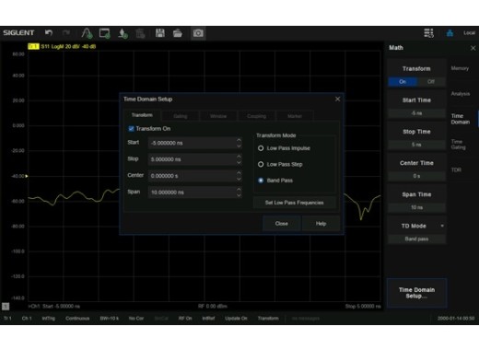Add a new trace via toolbar icon
Image resolution: width=479 pixels, height=350 pixels.
click(87, 33)
